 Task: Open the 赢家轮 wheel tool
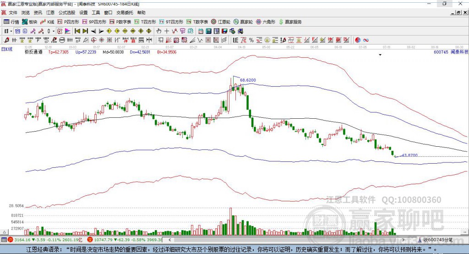[243, 22]
